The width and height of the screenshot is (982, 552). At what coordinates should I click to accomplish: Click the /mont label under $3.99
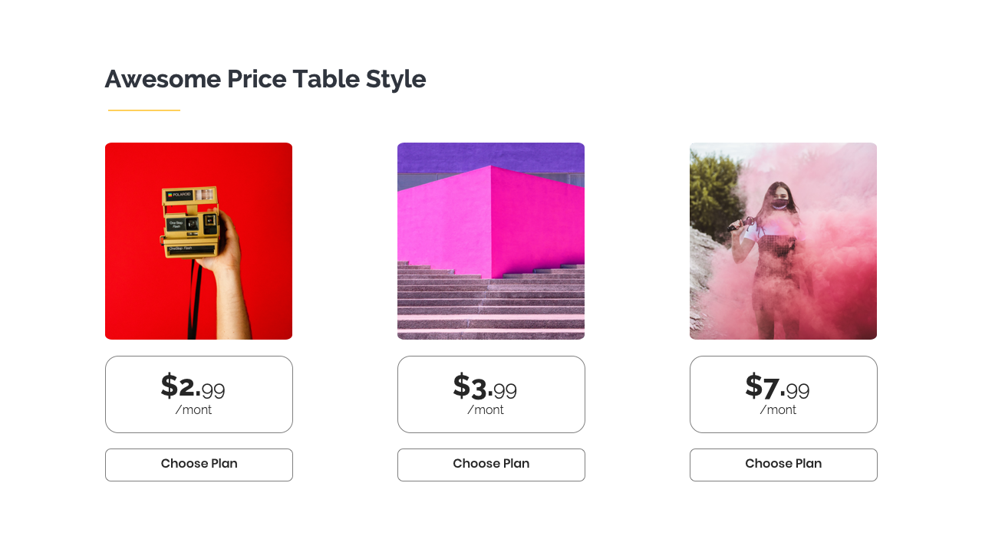coord(486,410)
